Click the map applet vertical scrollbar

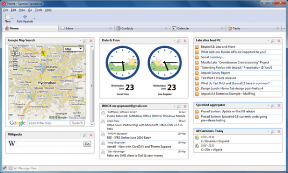pos(92,85)
